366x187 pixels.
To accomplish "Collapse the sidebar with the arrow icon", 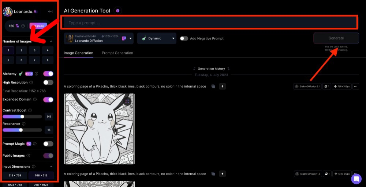I will click(50, 12).
